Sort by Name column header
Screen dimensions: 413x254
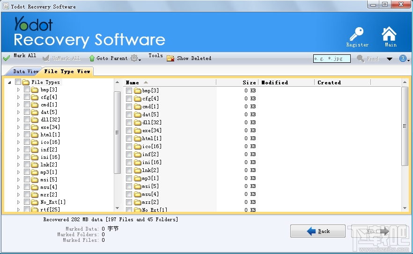coord(170,82)
